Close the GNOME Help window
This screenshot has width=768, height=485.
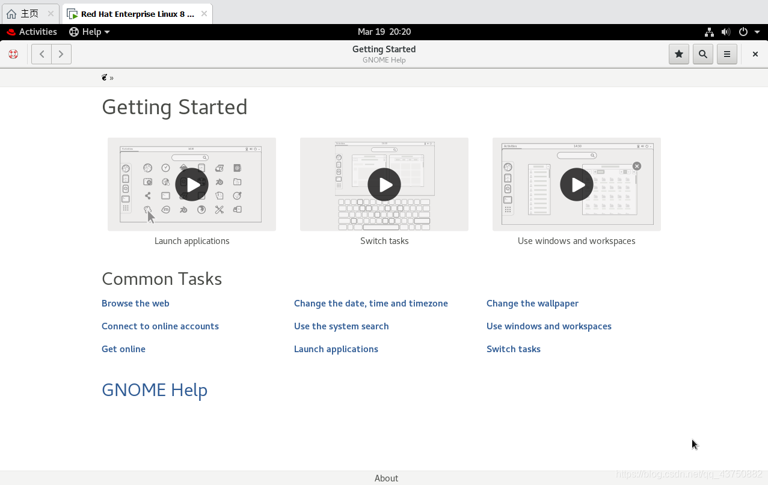[755, 54]
